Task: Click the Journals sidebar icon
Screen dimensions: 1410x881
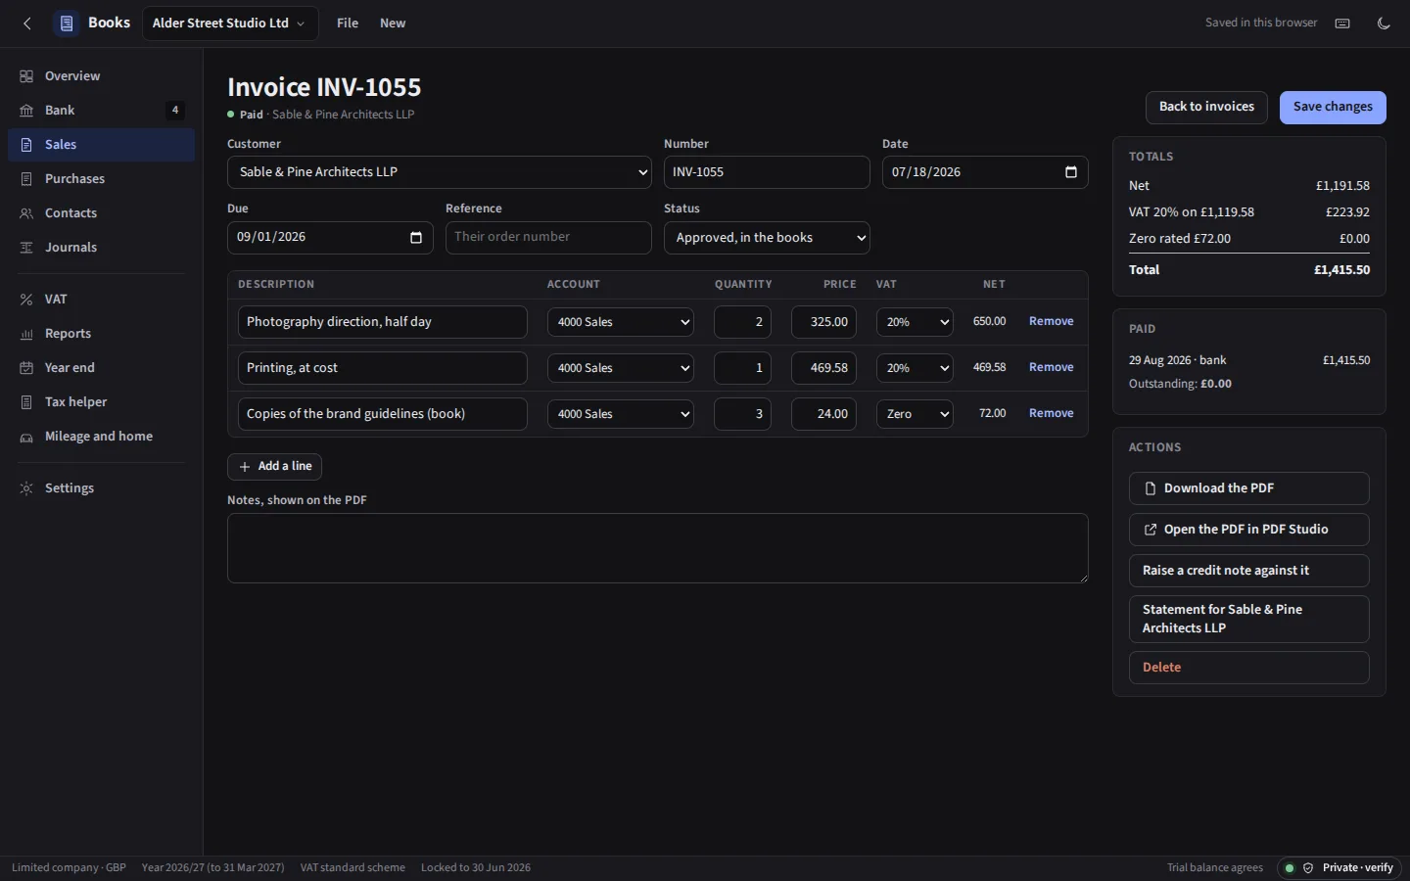Action: [26, 248]
